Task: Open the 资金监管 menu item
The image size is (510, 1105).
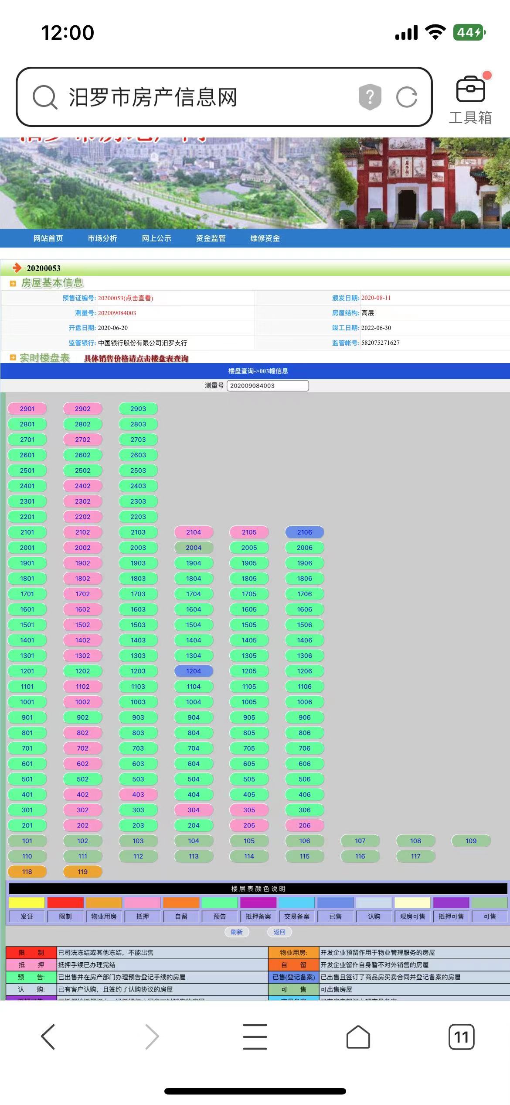Action: (211, 238)
